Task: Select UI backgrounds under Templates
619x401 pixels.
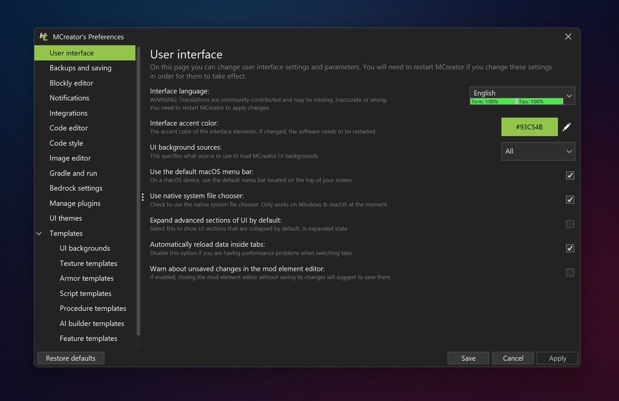Action: point(85,248)
